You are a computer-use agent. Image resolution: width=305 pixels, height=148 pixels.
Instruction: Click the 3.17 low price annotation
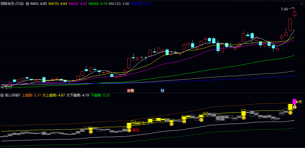[x=8, y=88]
